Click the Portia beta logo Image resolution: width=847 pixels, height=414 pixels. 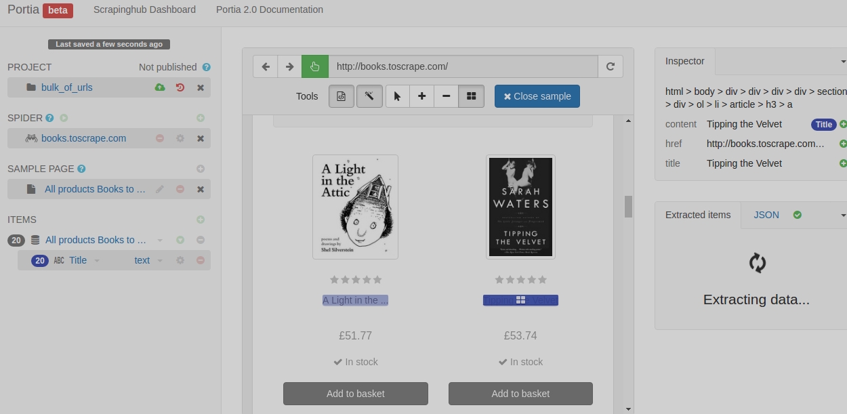pyautogui.click(x=40, y=10)
